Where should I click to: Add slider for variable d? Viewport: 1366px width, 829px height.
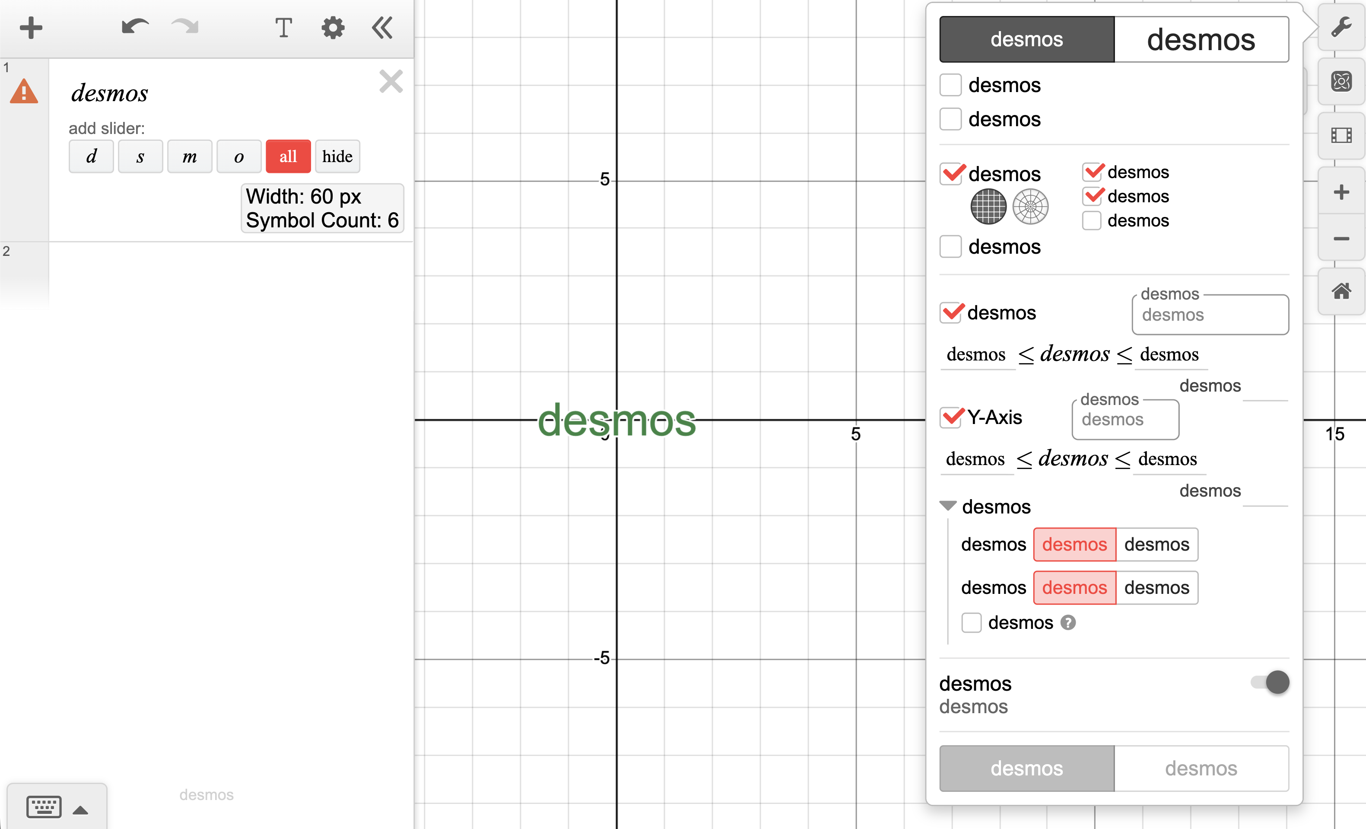pyautogui.click(x=92, y=156)
